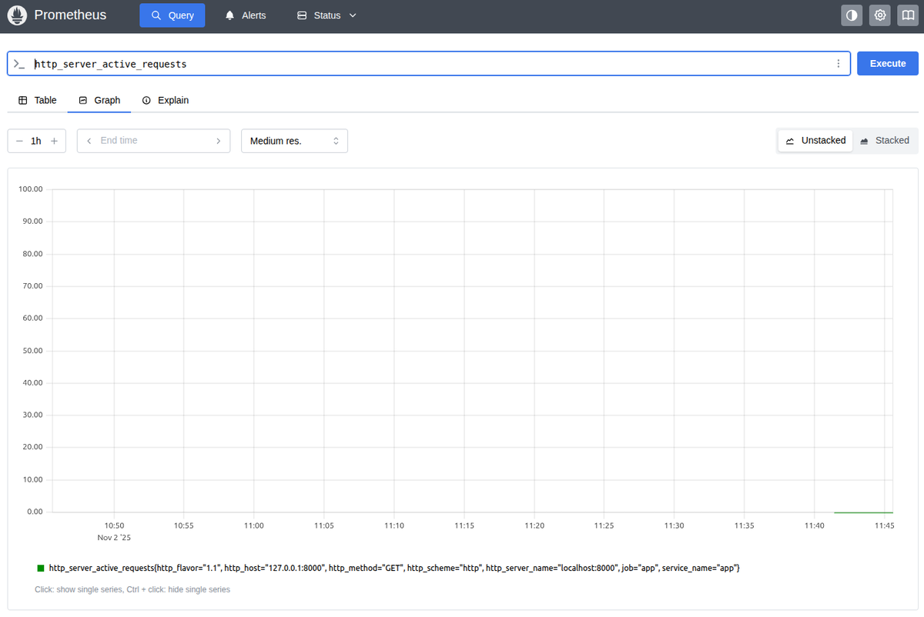924x617 pixels.
Task: Click the green data line on the graph
Action: pos(863,512)
